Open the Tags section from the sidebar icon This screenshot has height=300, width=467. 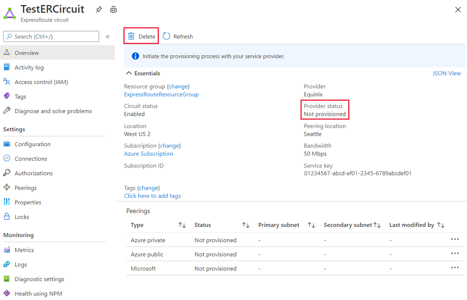(x=7, y=96)
